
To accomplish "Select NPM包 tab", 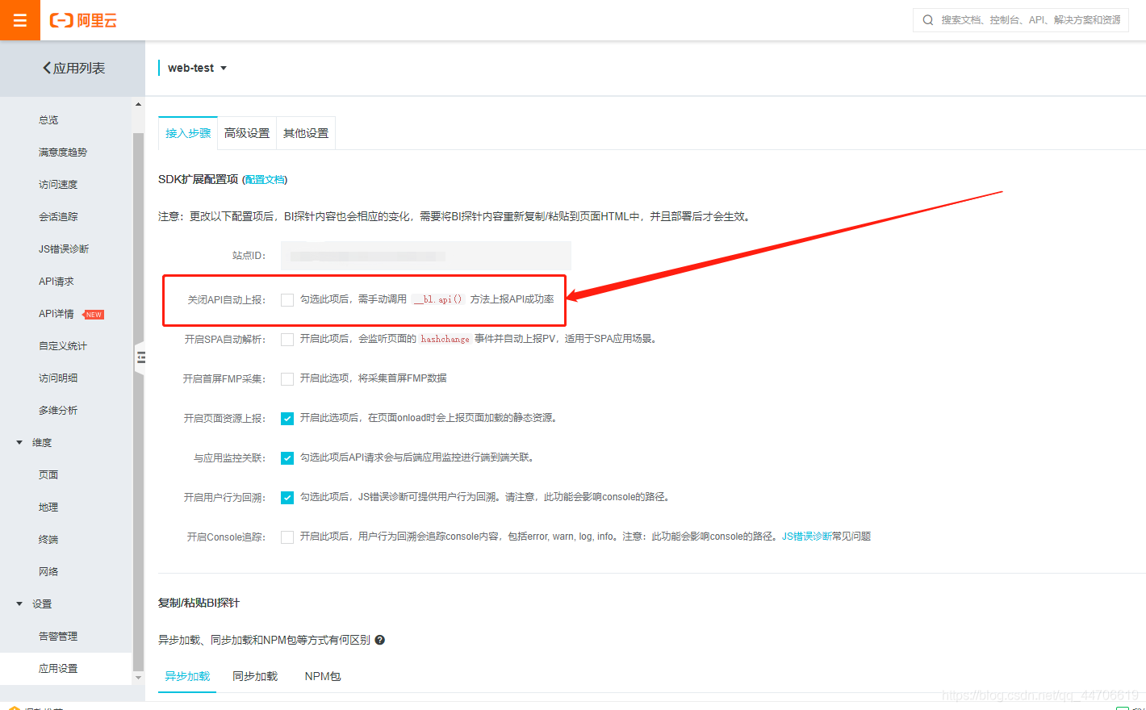I will [x=323, y=676].
